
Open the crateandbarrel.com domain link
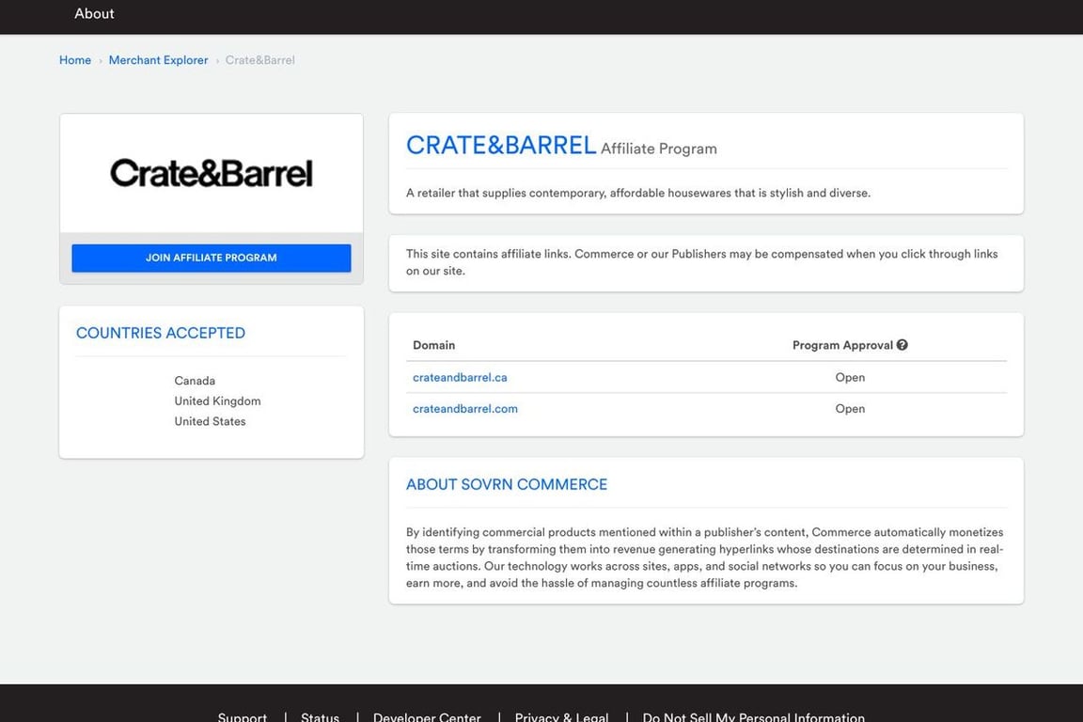point(465,408)
